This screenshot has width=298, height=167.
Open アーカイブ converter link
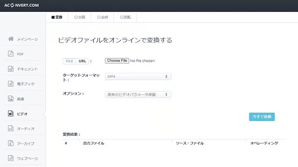(26, 144)
